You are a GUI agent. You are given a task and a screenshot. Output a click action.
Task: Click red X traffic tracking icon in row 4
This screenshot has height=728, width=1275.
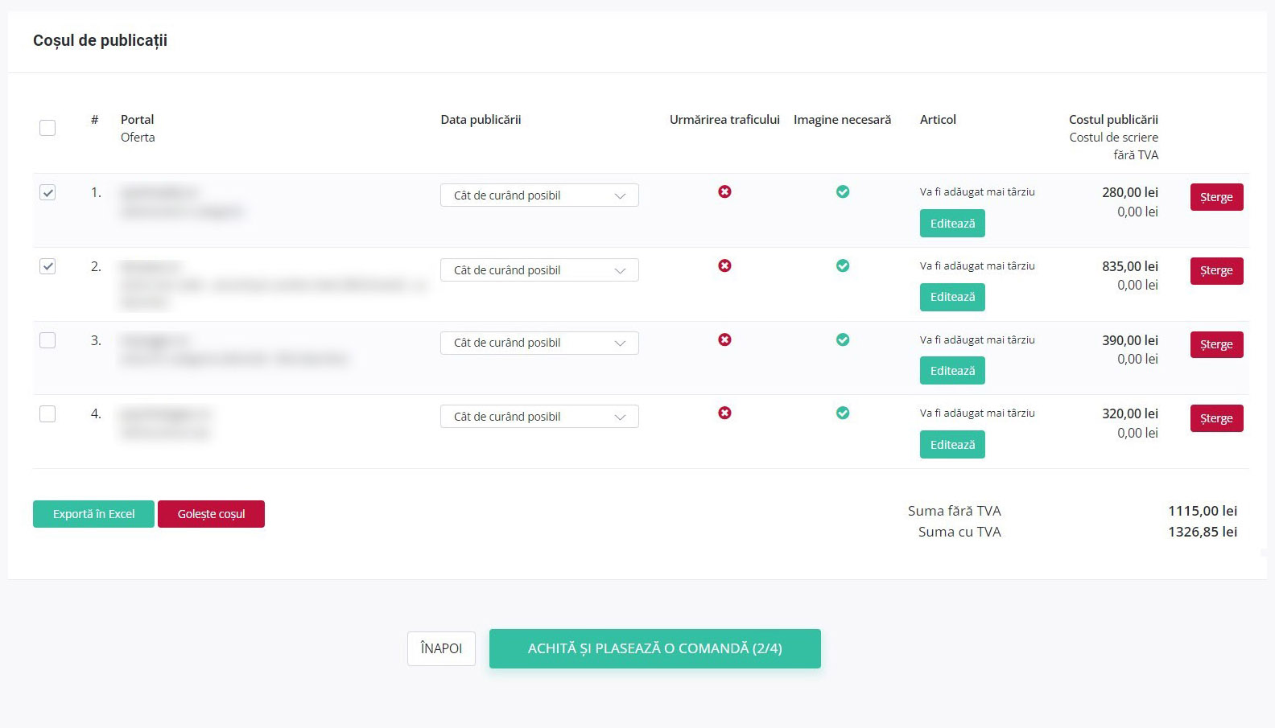[x=724, y=413]
